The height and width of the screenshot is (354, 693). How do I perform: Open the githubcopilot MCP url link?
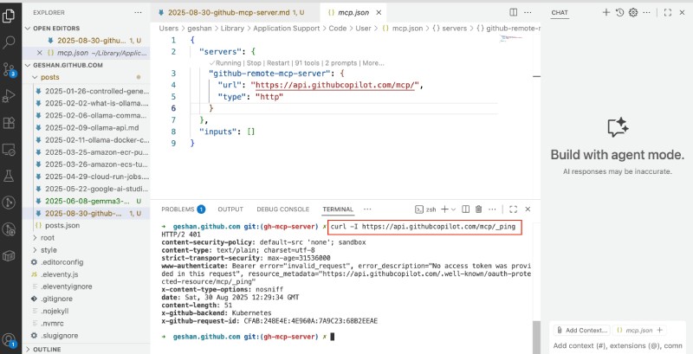click(x=335, y=85)
